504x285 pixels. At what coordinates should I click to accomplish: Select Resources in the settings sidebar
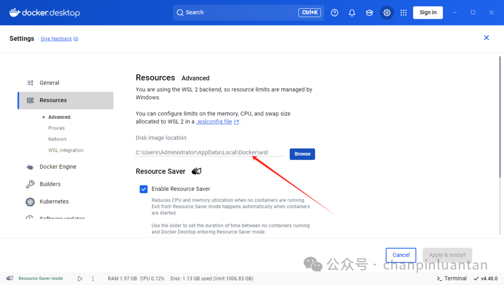point(66,100)
